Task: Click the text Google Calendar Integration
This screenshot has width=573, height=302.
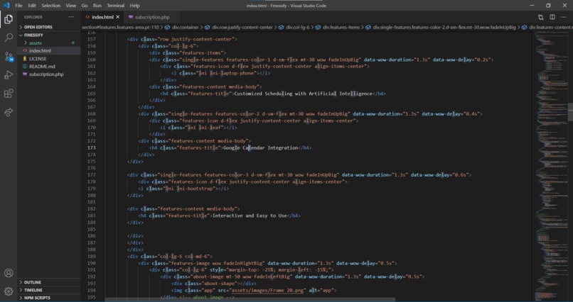Action: [x=261, y=147]
